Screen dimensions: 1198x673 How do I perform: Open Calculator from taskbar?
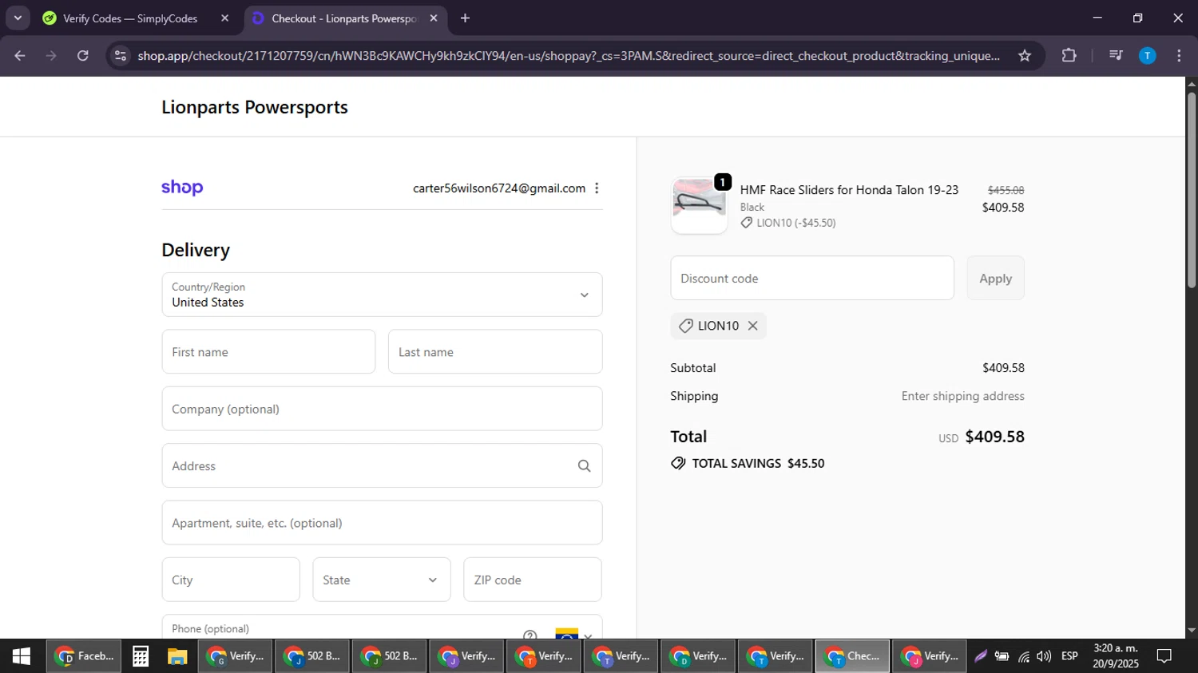[x=141, y=656]
